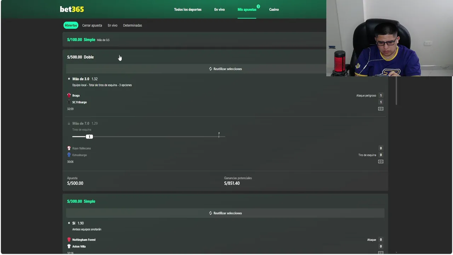Click the Apuesta S/500.00 amount
Image resolution: width=453 pixels, height=255 pixels.
(x=75, y=183)
